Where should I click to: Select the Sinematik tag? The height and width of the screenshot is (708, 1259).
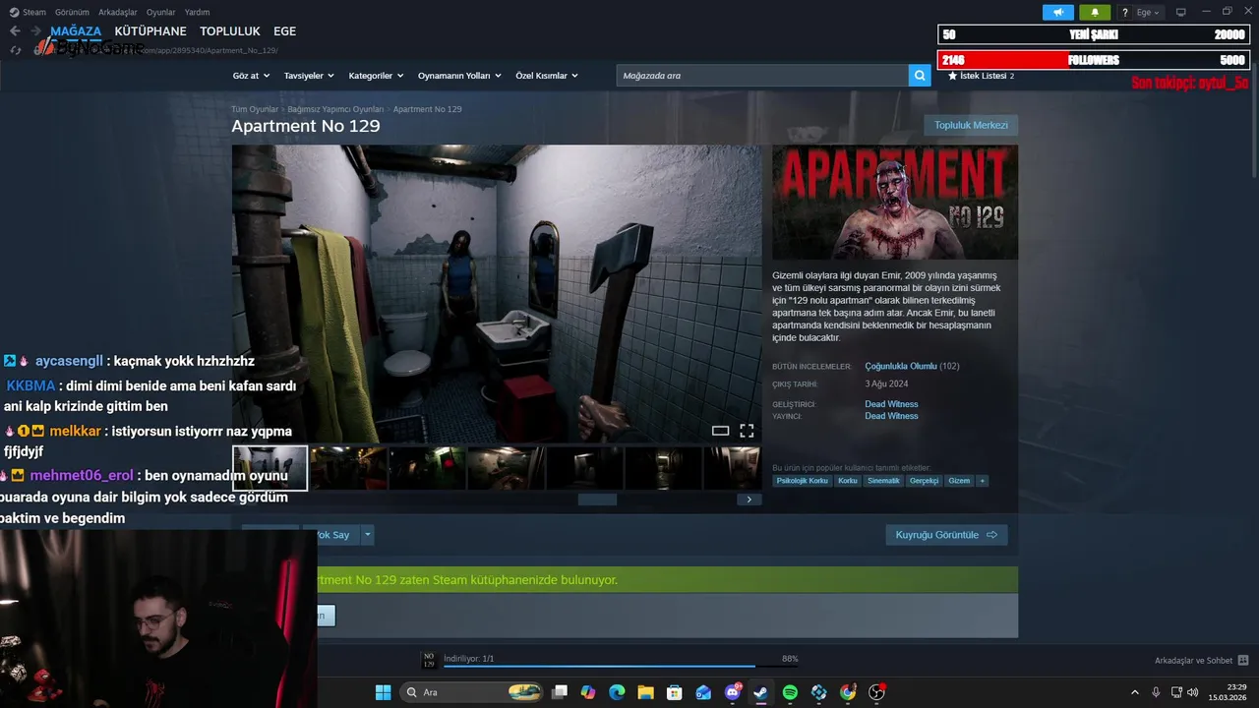883,481
